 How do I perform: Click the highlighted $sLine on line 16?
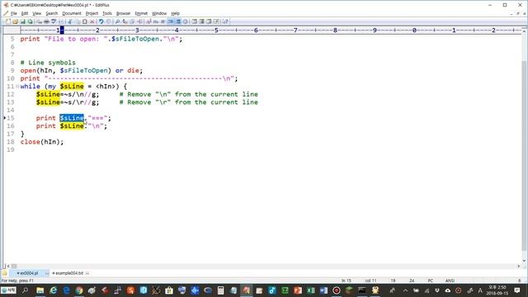pos(72,126)
